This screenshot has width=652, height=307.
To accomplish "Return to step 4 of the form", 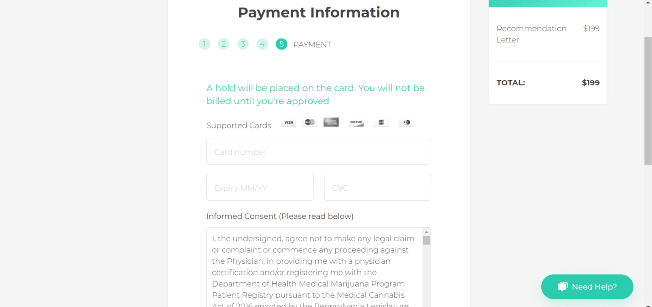I will (262, 44).
